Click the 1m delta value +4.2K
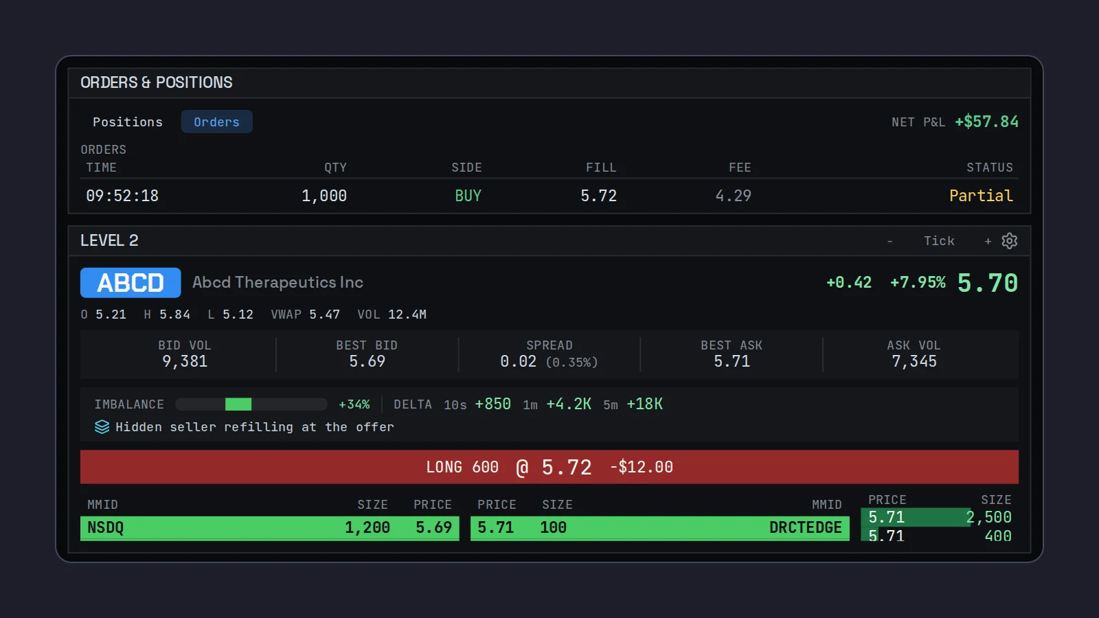The height and width of the screenshot is (618, 1099). click(569, 404)
